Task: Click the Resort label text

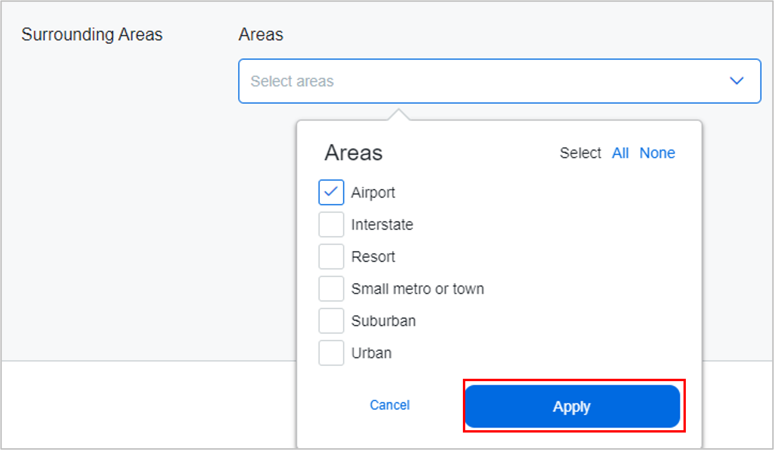Action: [373, 257]
